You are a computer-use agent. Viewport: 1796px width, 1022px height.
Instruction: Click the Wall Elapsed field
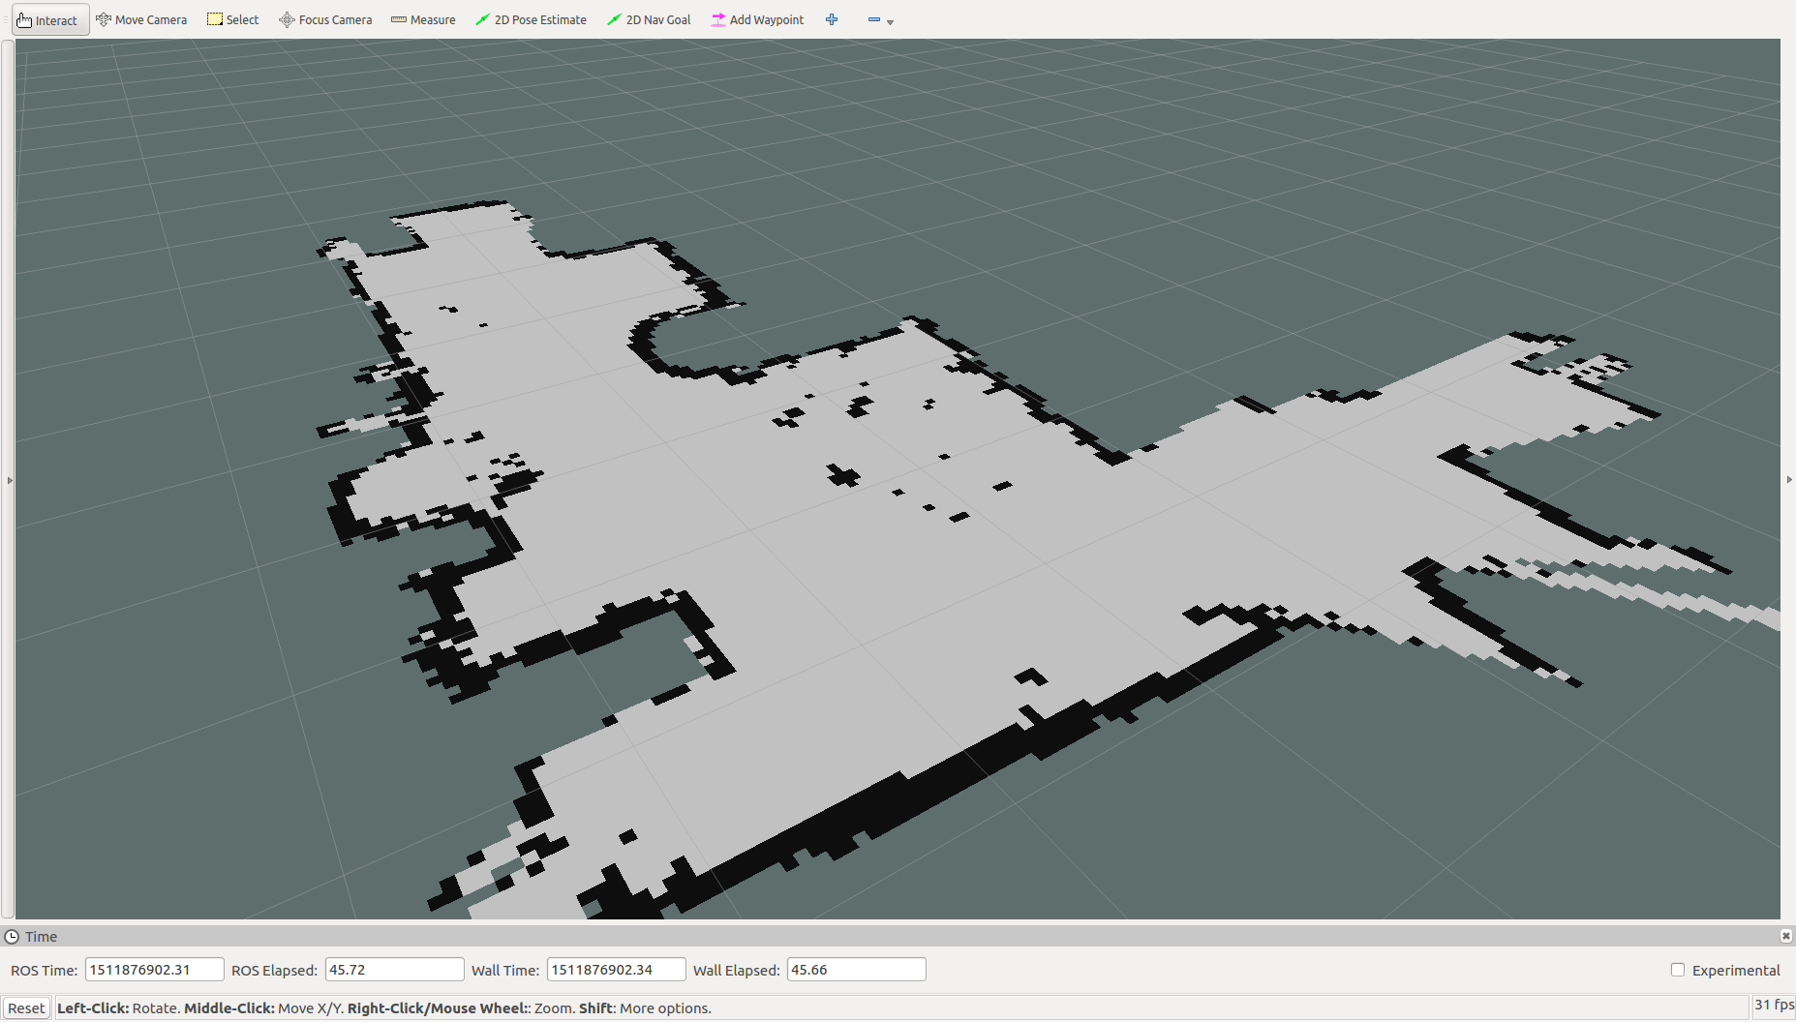857,970
